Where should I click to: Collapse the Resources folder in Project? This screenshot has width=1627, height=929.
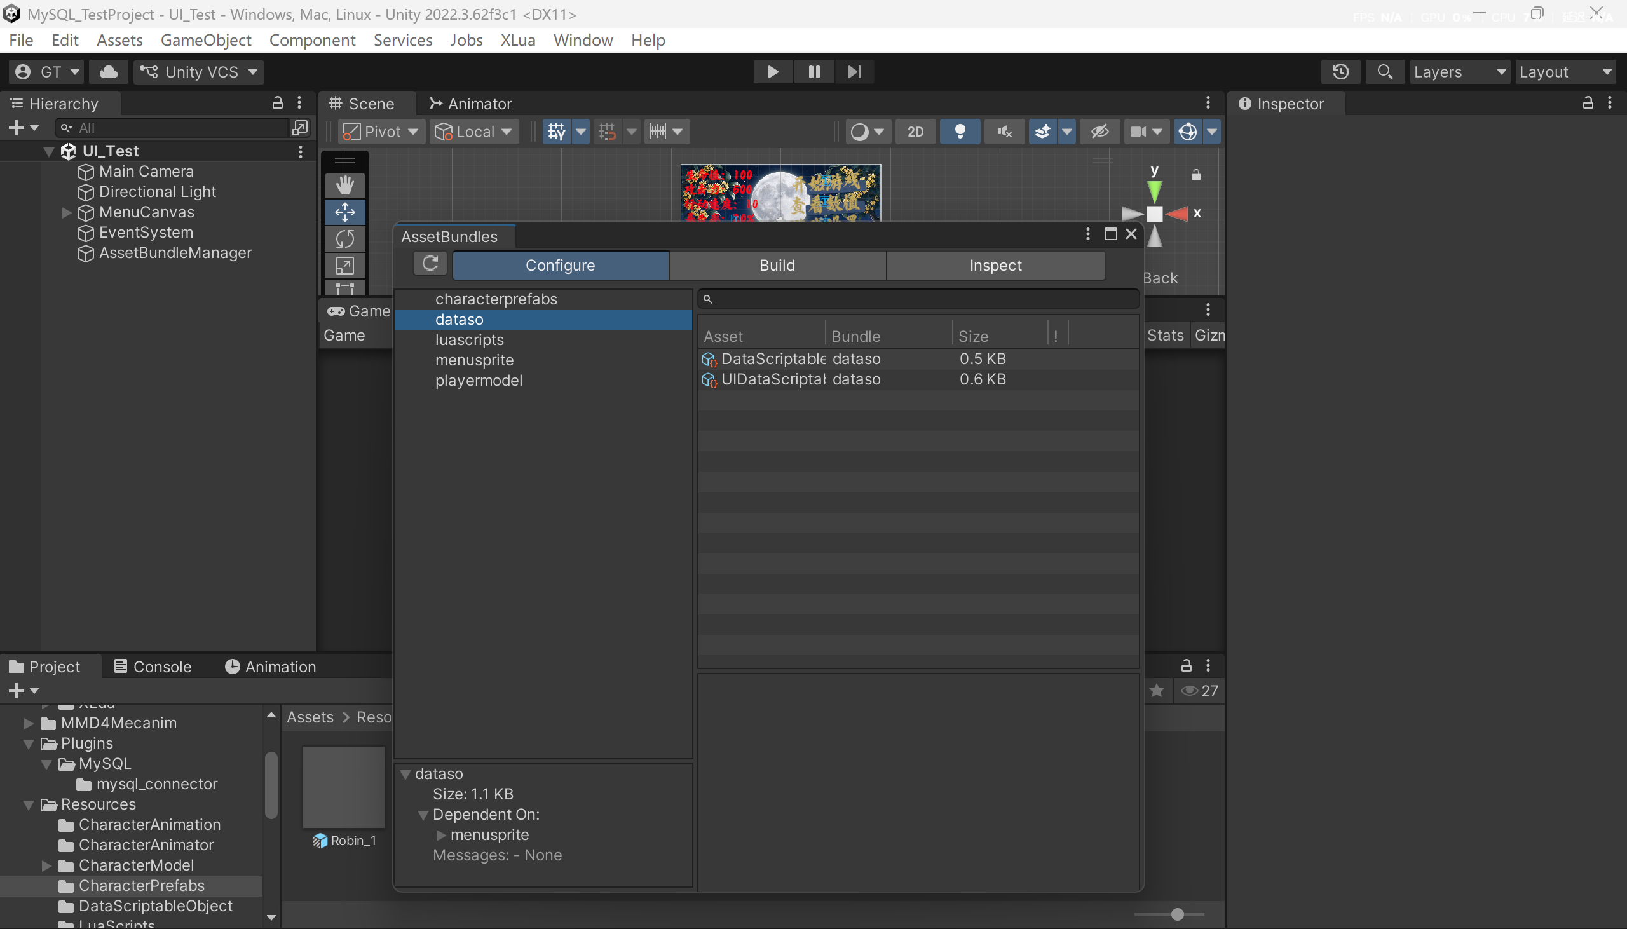pos(29,804)
